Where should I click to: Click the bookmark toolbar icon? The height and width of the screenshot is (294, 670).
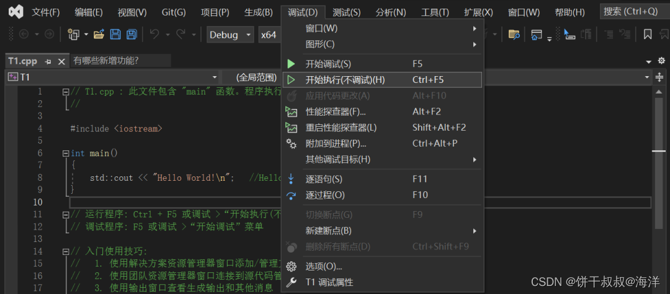648,35
